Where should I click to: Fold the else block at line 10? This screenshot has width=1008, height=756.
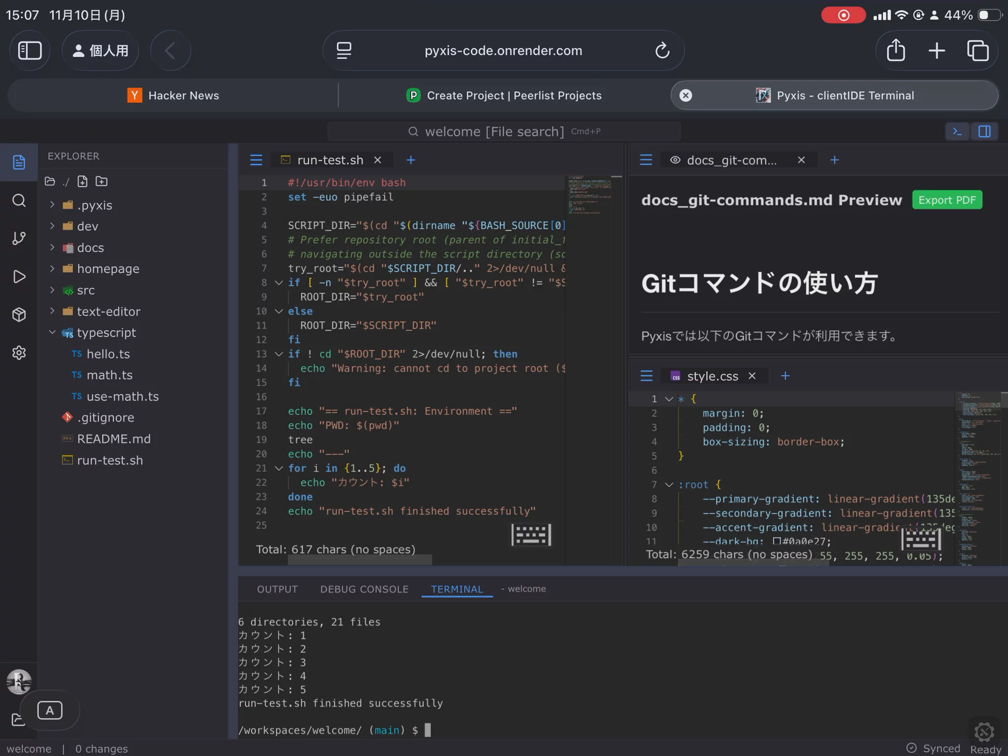tap(279, 311)
